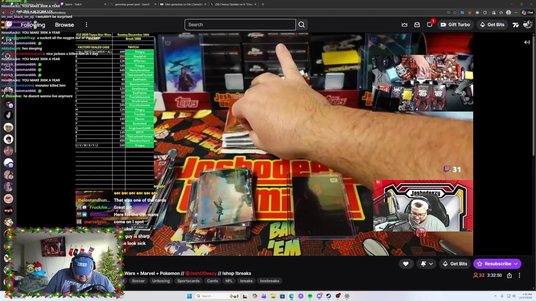
Task: Open Whispers chat bubble icon with badge
Action: (430, 24)
